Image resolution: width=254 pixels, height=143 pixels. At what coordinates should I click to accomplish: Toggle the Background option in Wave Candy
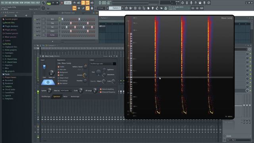click(x=63, y=72)
